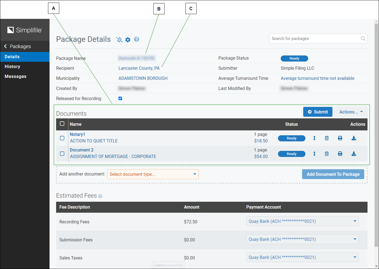The width and height of the screenshot is (379, 269).
Task: Open the Lancaster County, PA link
Action: (x=139, y=68)
